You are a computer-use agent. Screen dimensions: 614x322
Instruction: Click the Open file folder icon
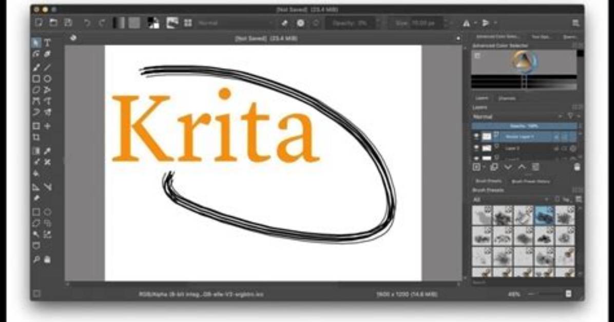click(53, 23)
